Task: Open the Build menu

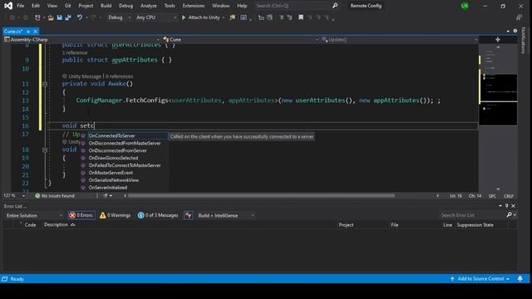Action: coord(106,6)
